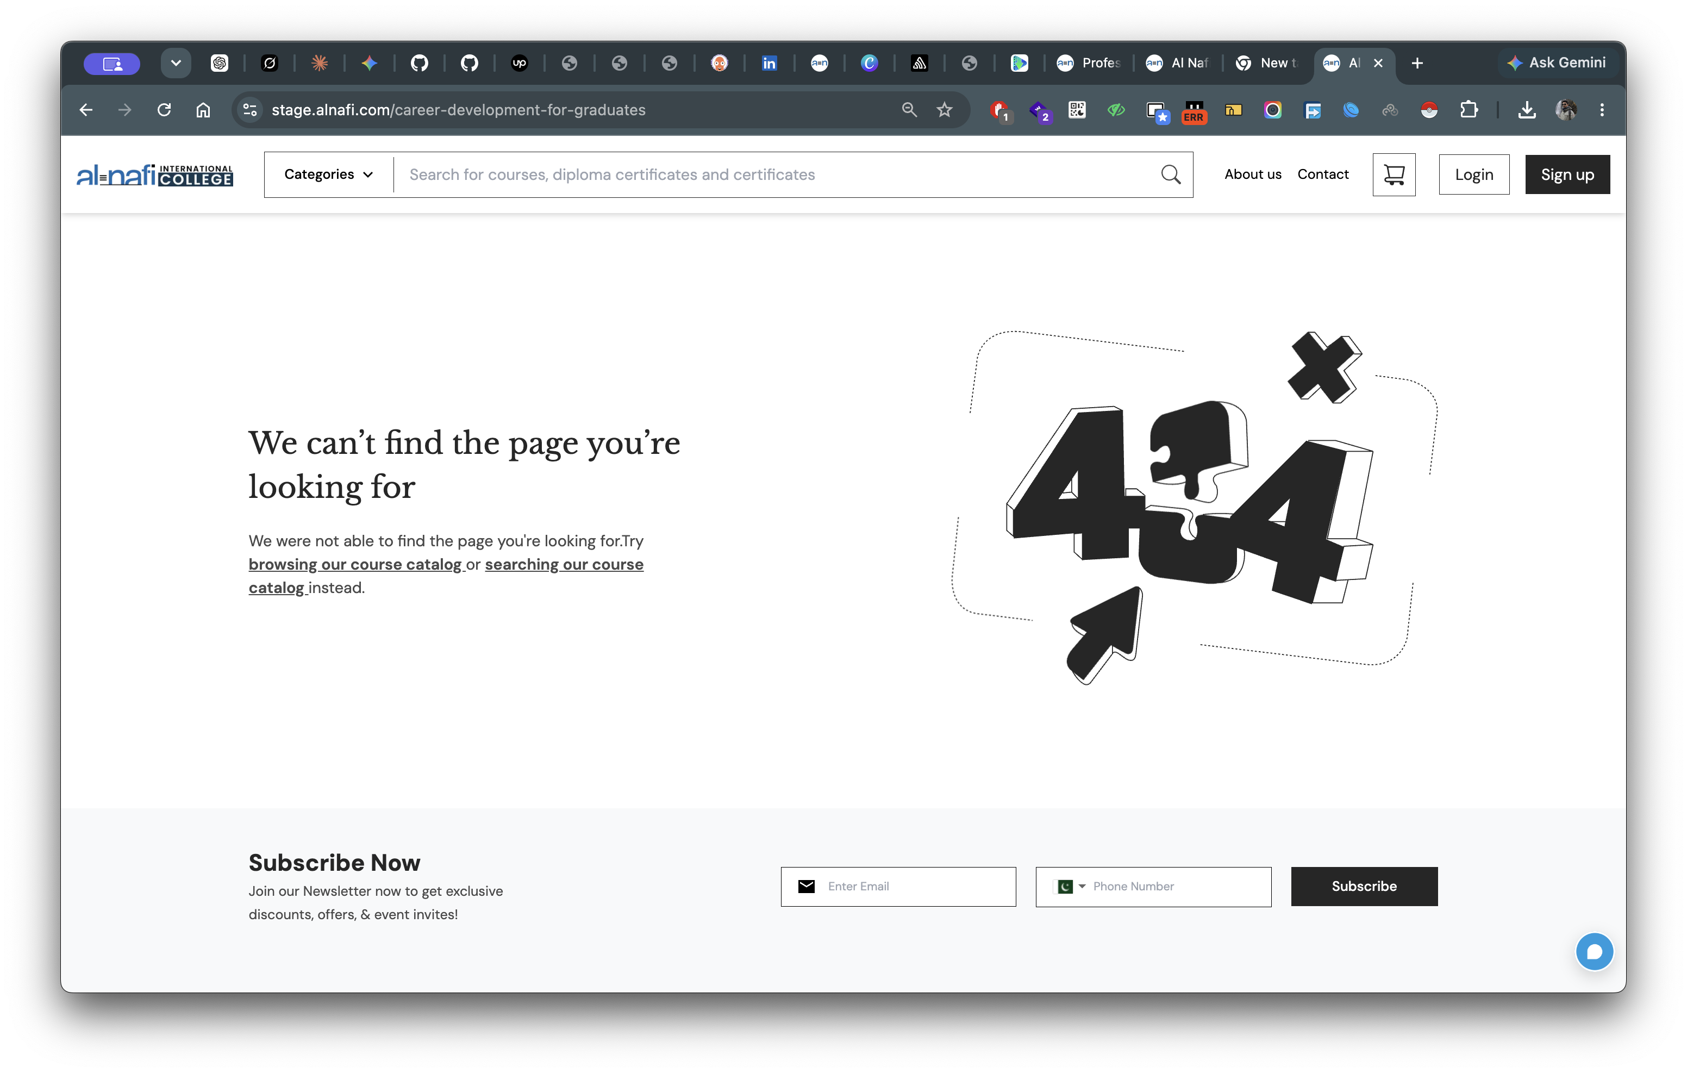Click the Sign up button
Viewport: 1687px width, 1073px height.
pyautogui.click(x=1567, y=174)
